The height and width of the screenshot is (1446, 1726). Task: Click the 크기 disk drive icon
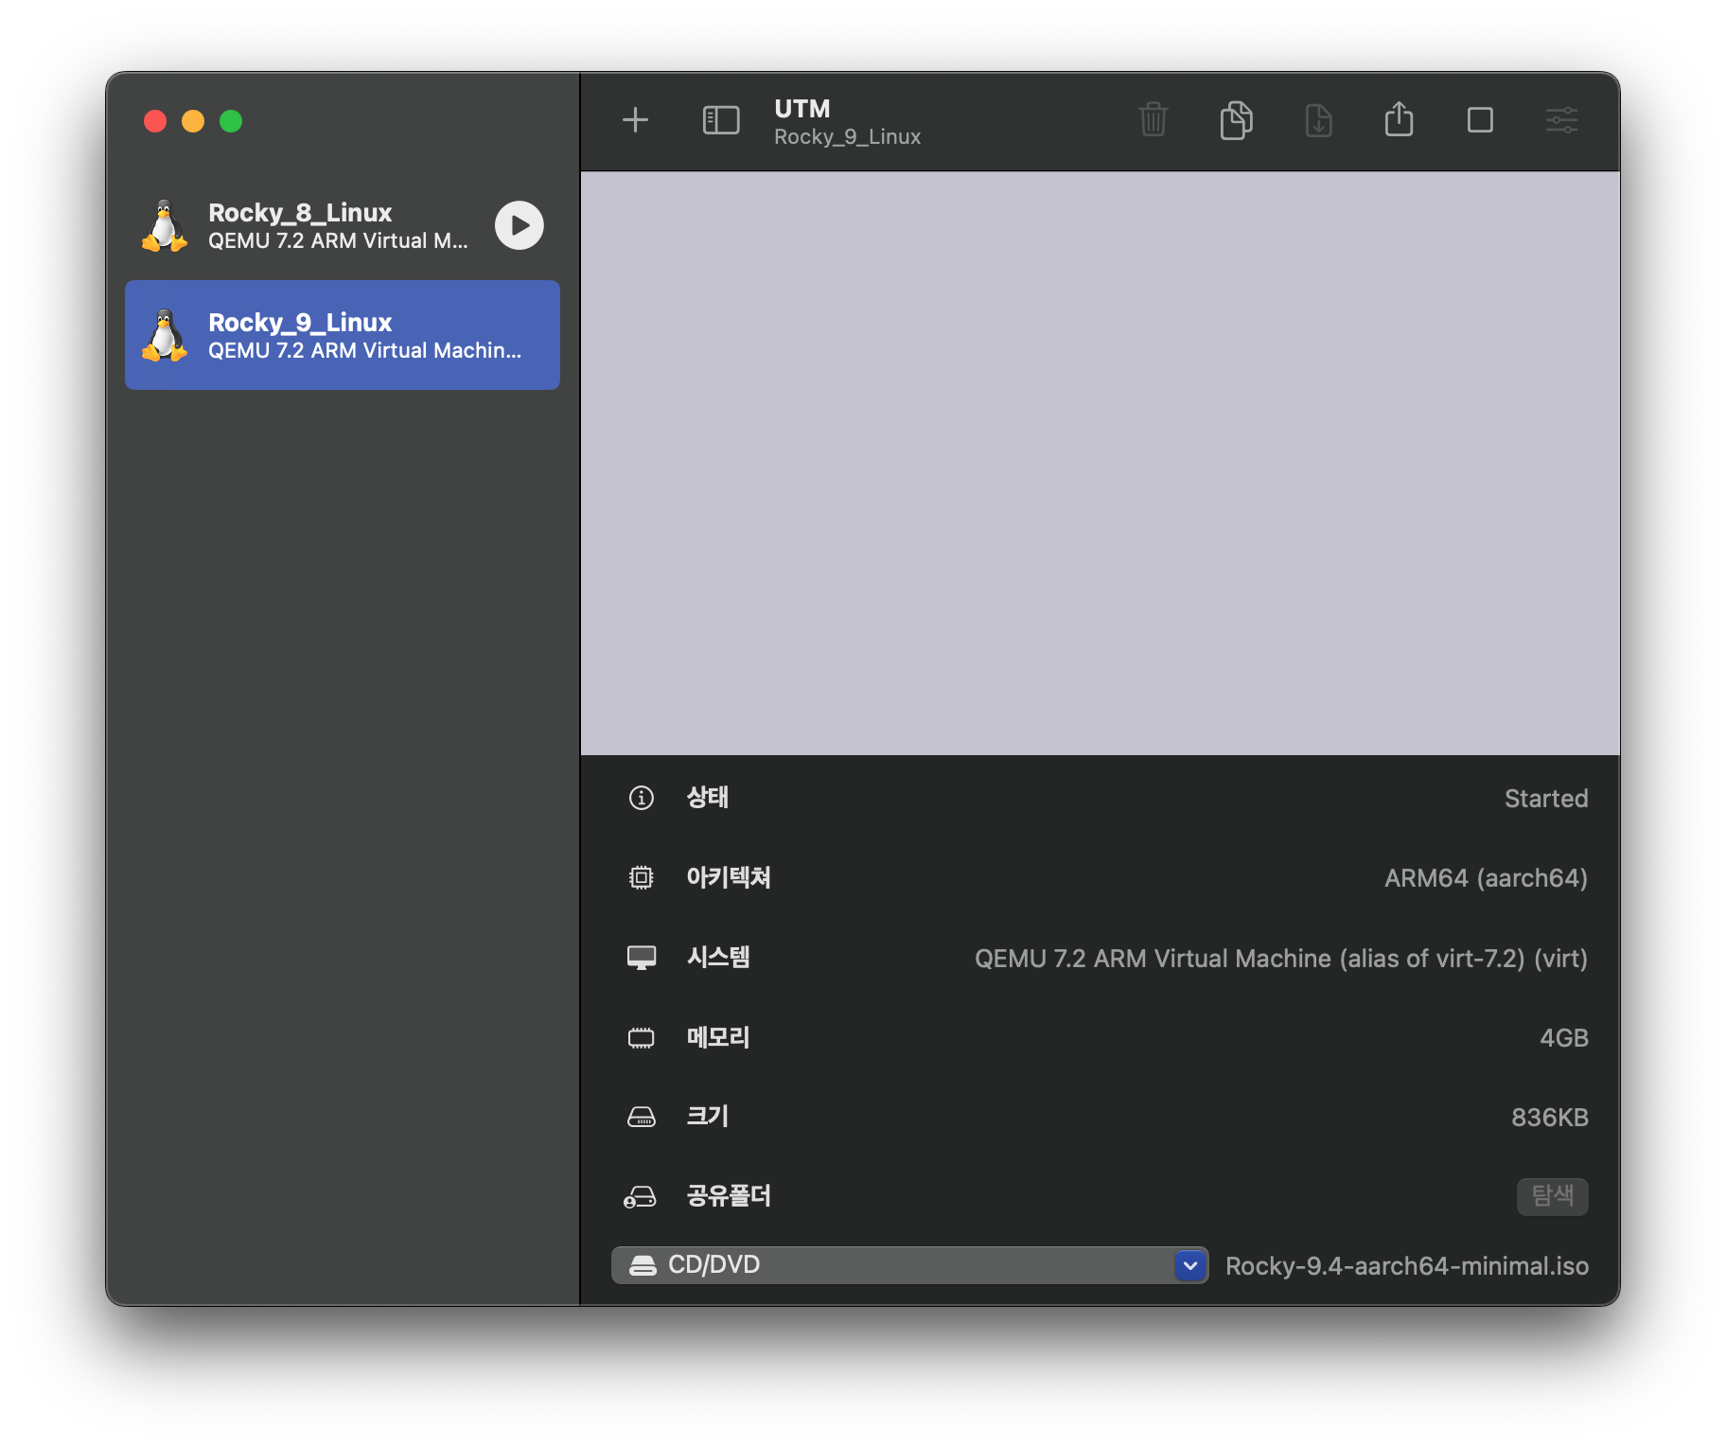pos(642,1118)
